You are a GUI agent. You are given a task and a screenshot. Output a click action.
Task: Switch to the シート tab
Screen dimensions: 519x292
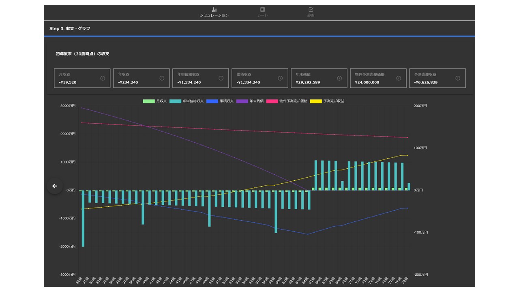[x=262, y=12]
